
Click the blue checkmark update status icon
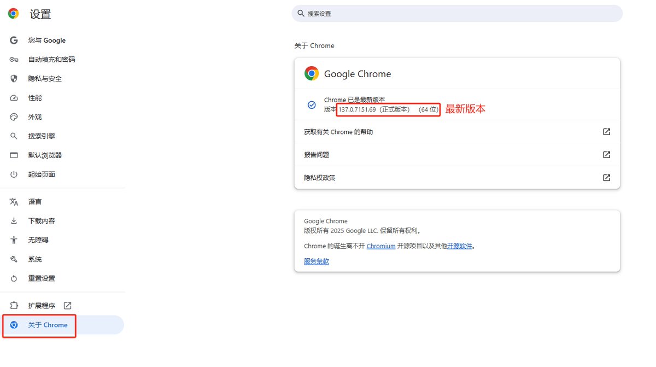312,104
